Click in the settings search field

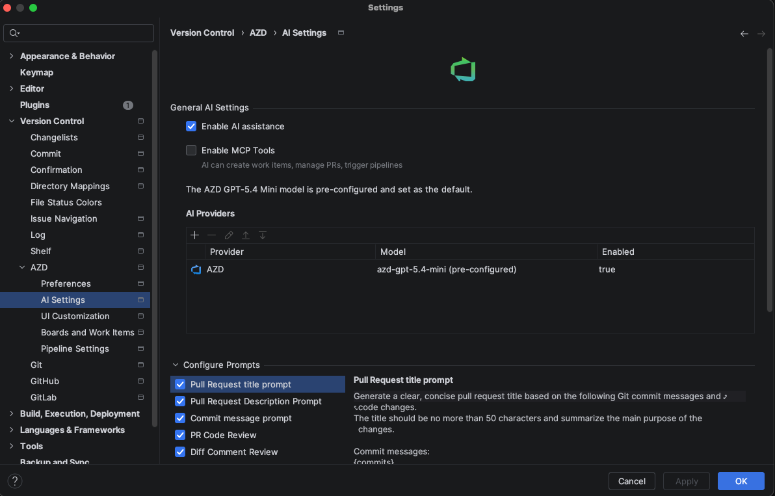(79, 33)
